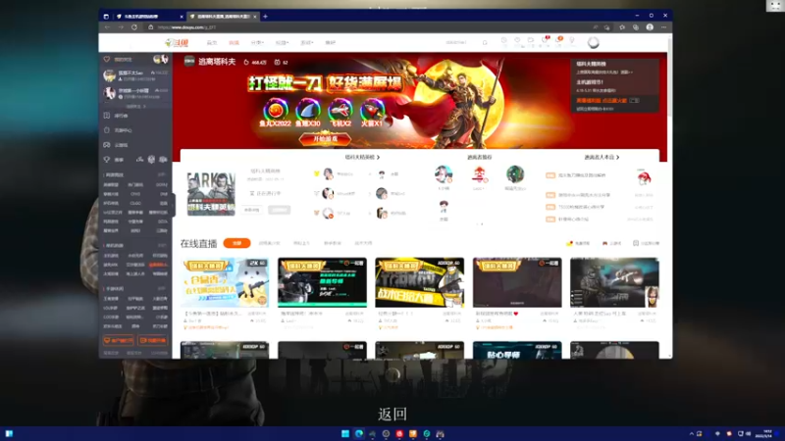Click the 我要开播 button
785x441 pixels.
tap(153, 340)
